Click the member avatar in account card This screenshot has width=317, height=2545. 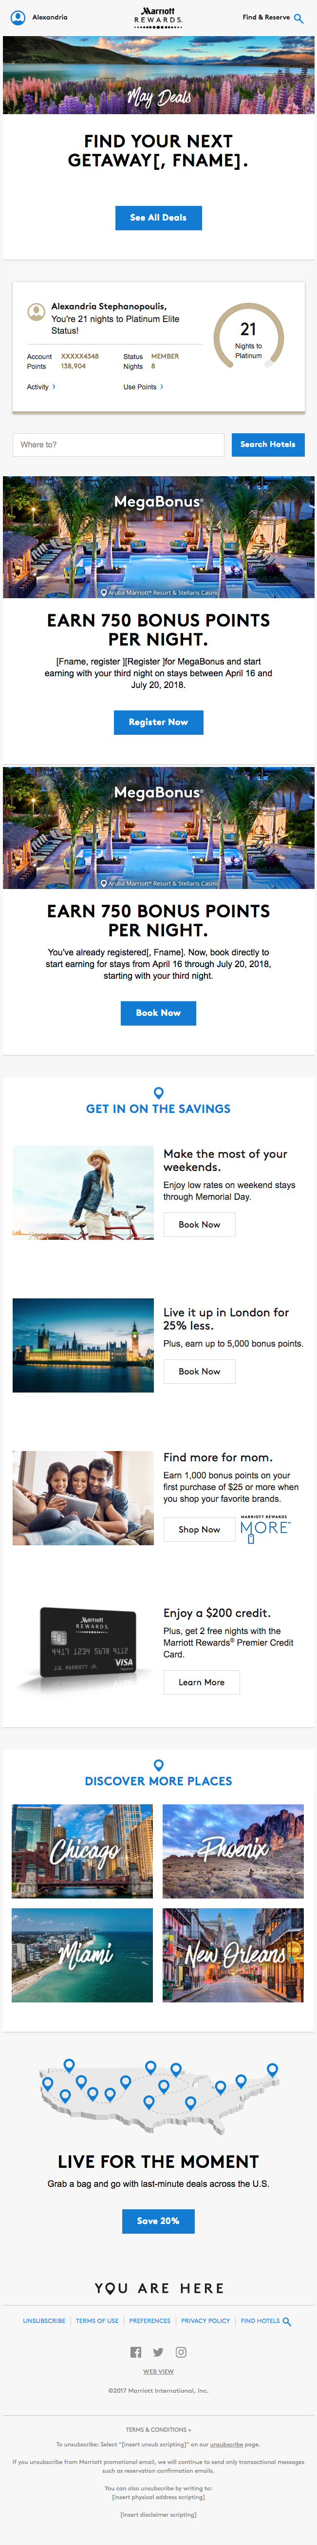pyautogui.click(x=37, y=312)
